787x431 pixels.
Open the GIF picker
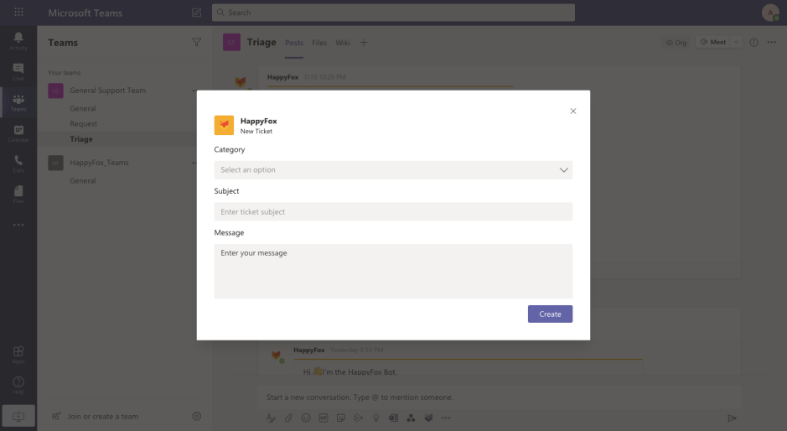(x=324, y=418)
